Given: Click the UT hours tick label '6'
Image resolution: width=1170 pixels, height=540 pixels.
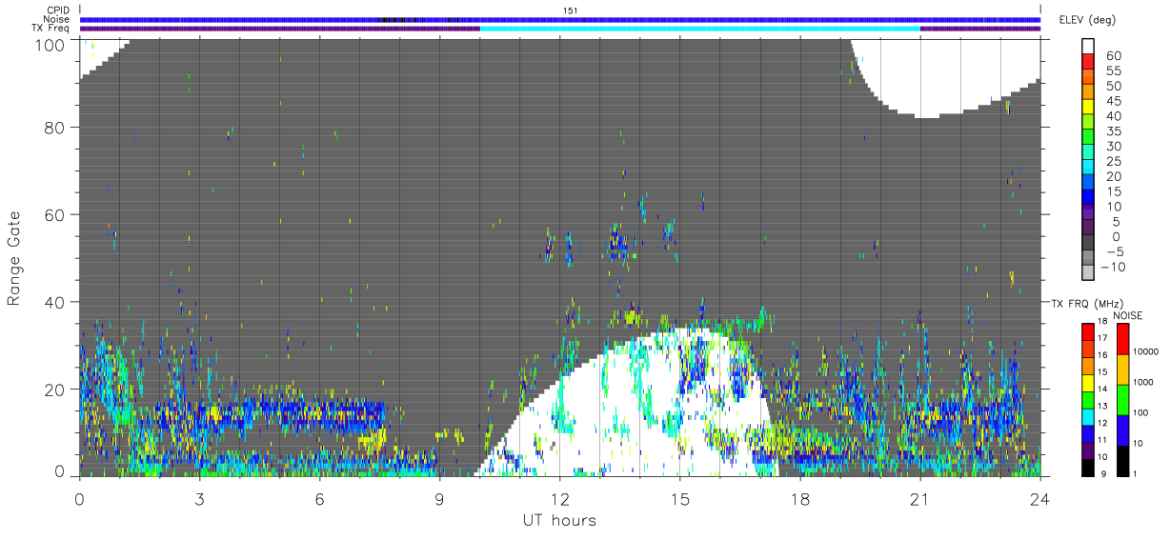Looking at the screenshot, I should pyautogui.click(x=319, y=498).
